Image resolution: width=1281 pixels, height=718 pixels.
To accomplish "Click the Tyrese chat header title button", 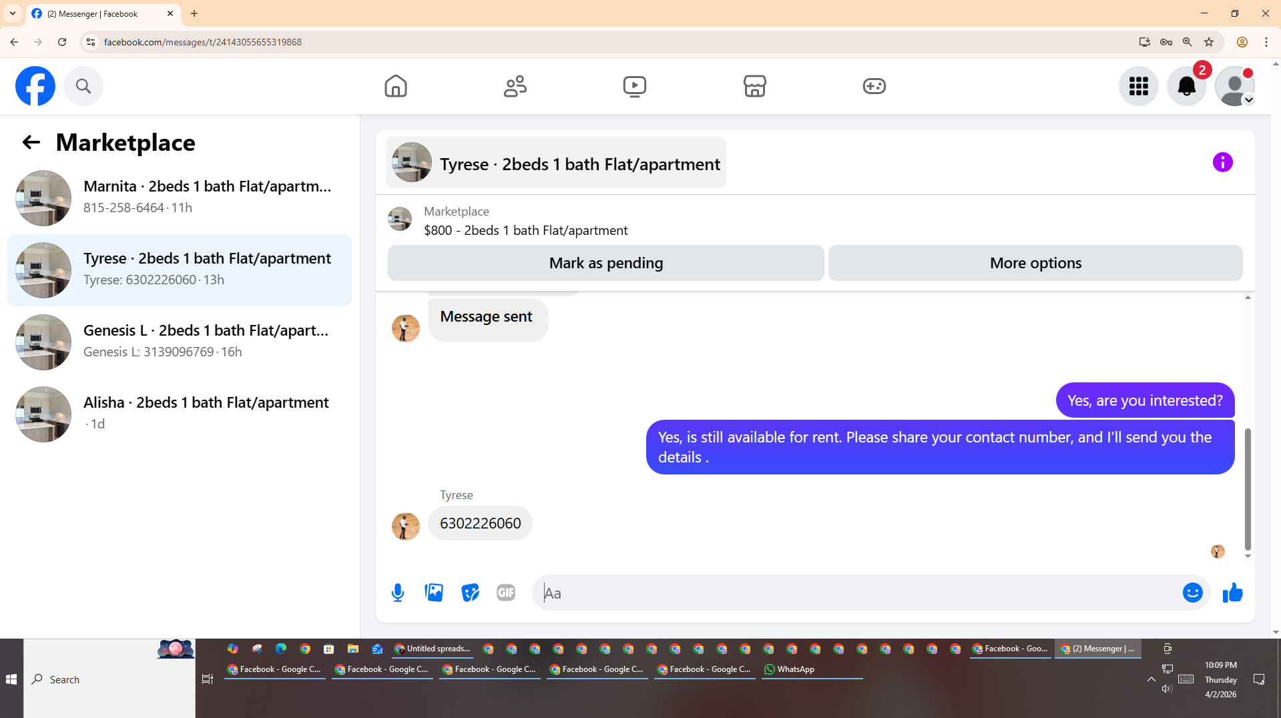I will tap(556, 163).
